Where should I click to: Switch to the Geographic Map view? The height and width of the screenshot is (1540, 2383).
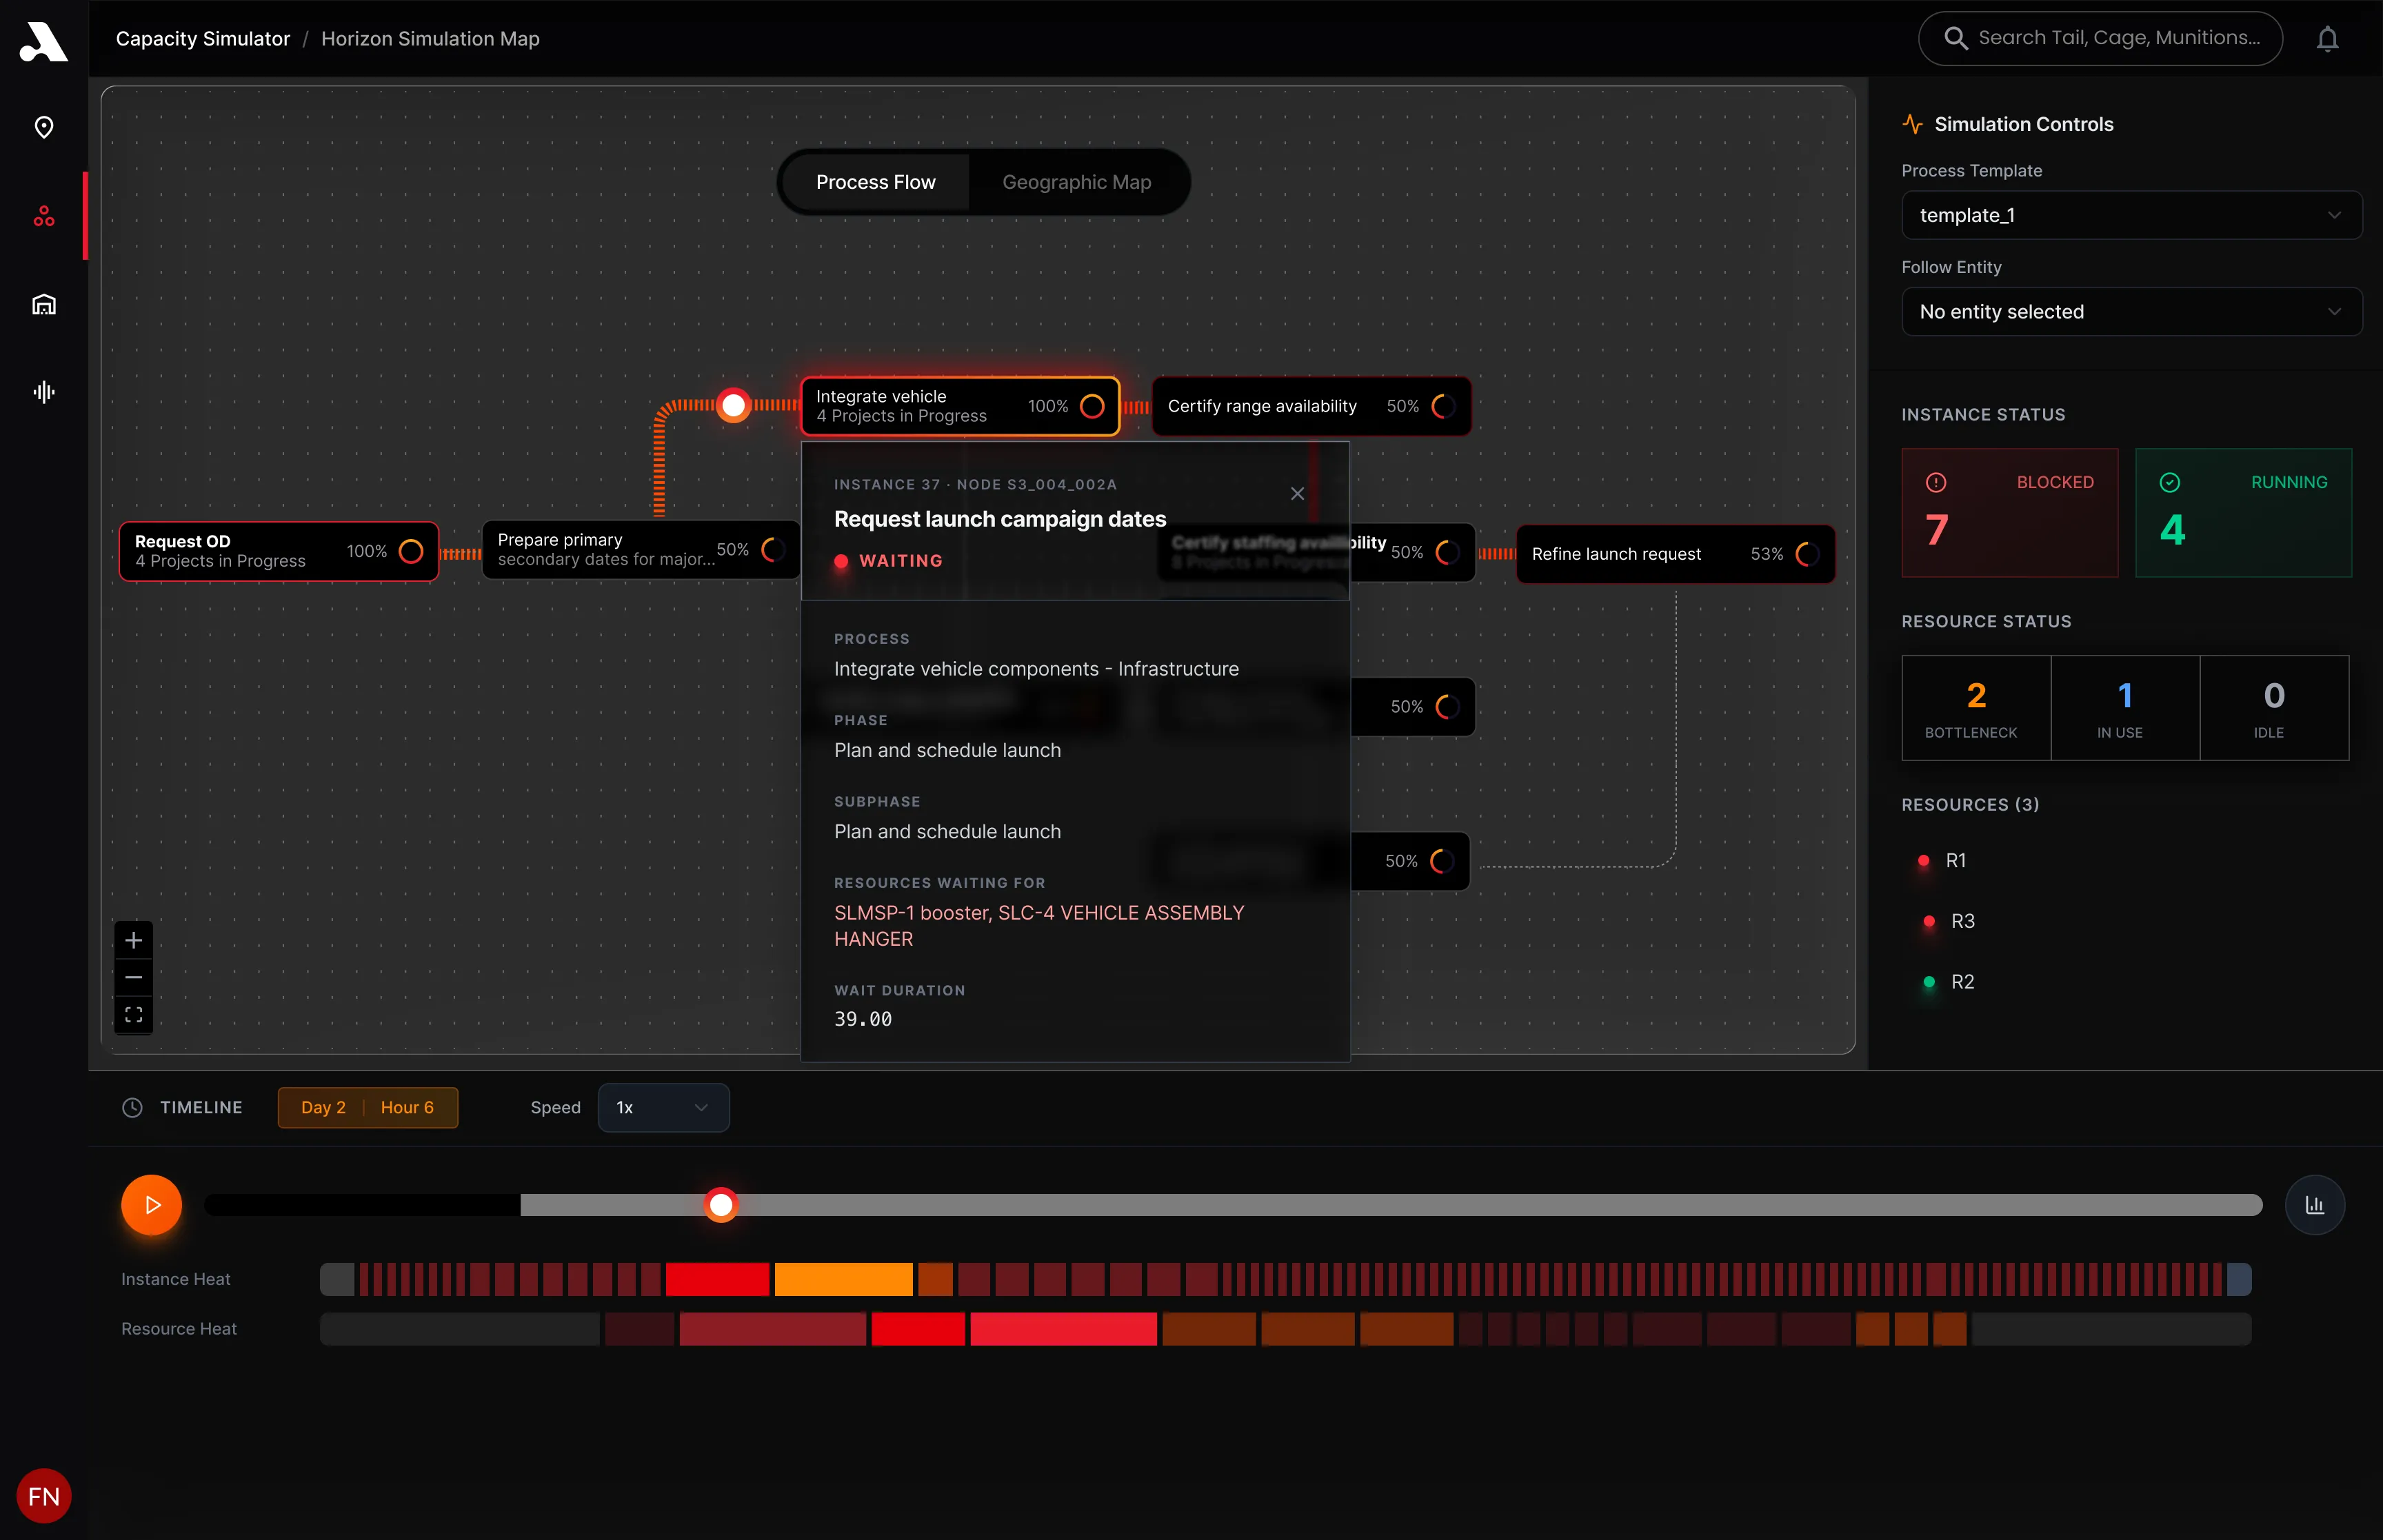tap(1076, 182)
